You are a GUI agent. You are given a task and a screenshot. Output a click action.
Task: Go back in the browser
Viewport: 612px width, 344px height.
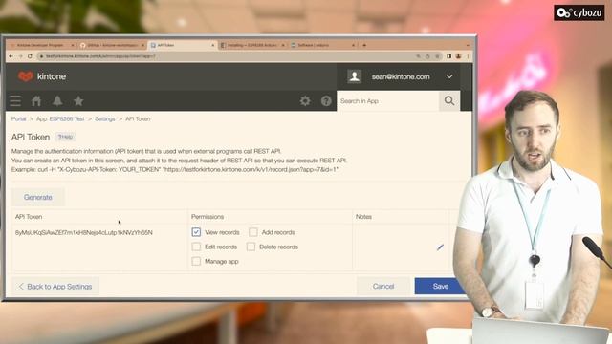click(11, 56)
